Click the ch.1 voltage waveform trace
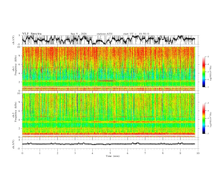Image resolution: width=223 pixels, height=172 pixels. click(x=108, y=40)
